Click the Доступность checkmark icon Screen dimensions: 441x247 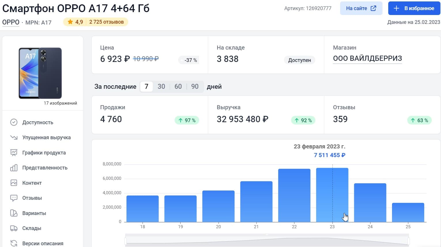(x=14, y=122)
